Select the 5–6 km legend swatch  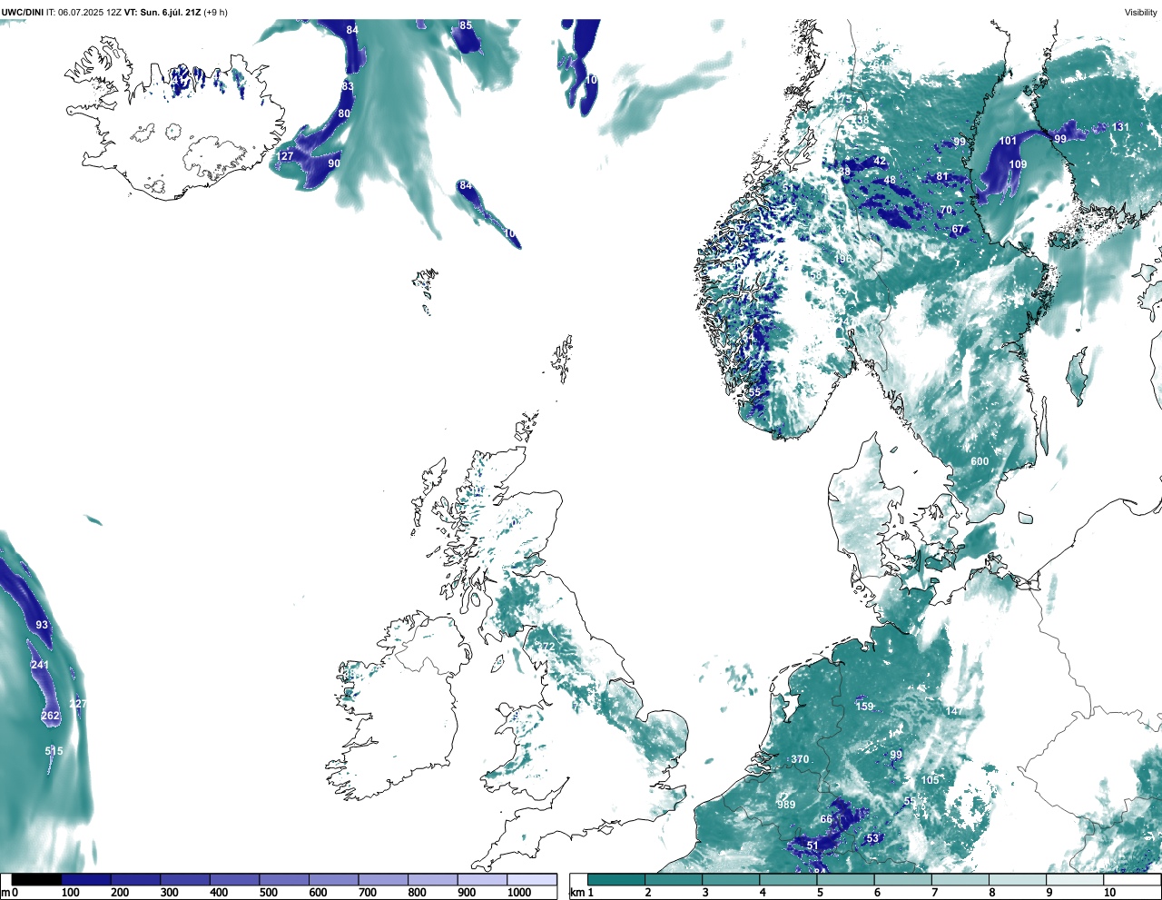point(846,879)
